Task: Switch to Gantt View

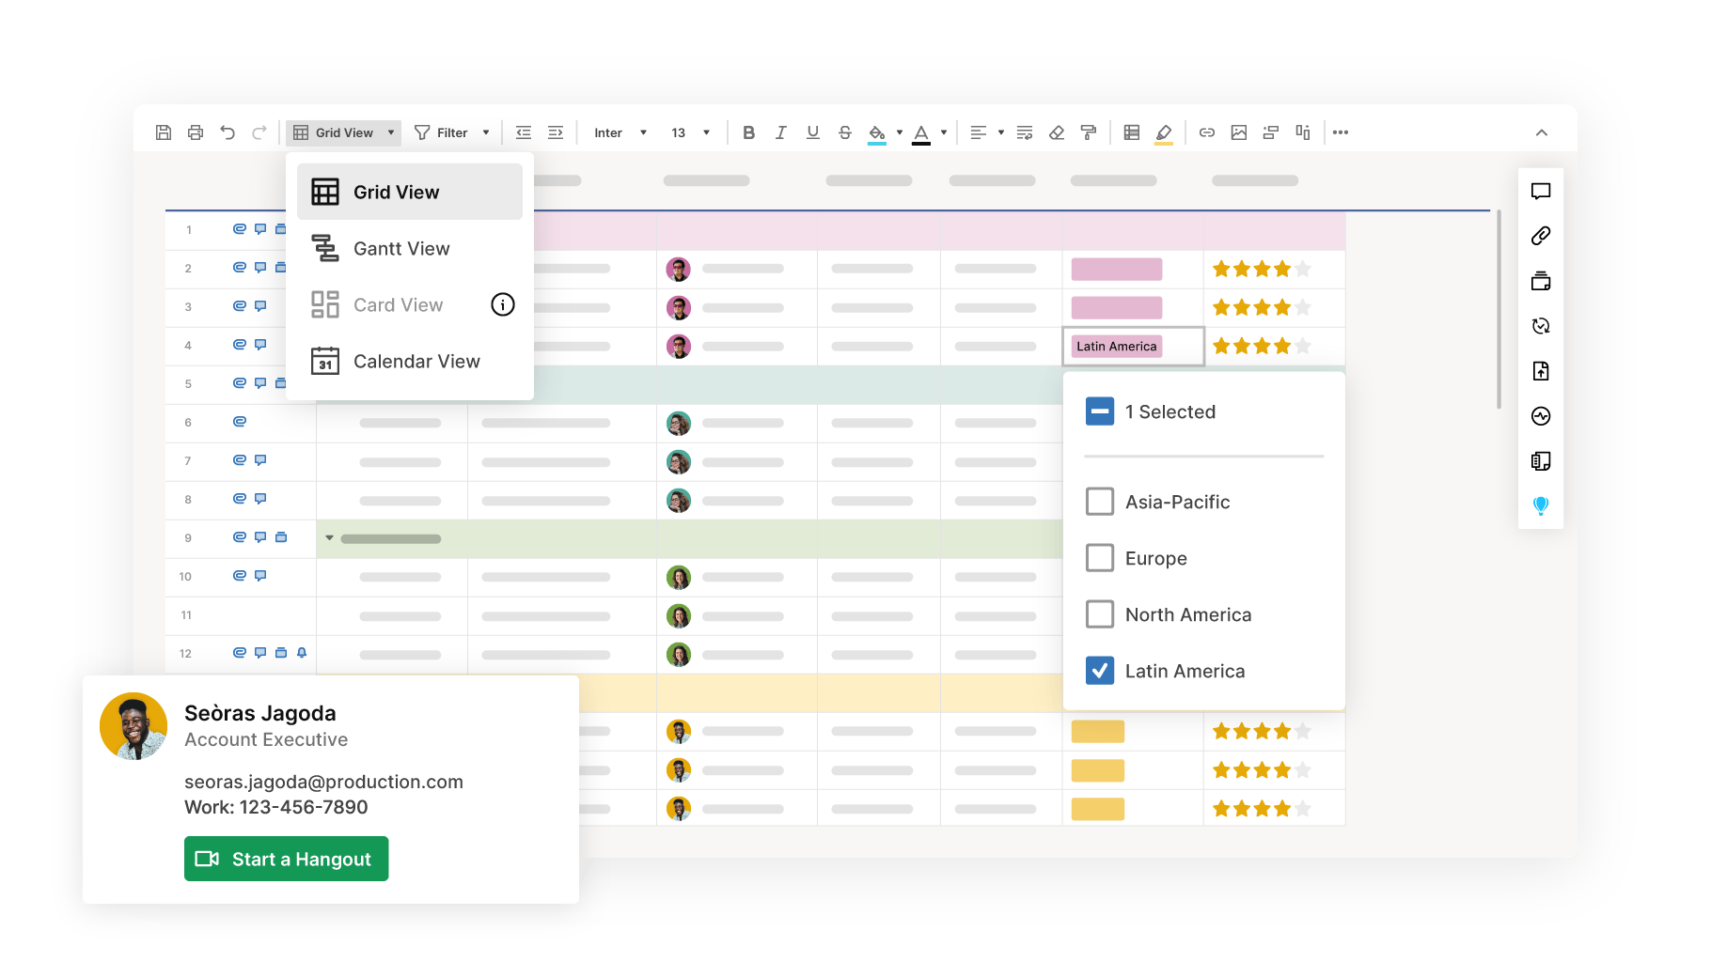Action: point(401,248)
